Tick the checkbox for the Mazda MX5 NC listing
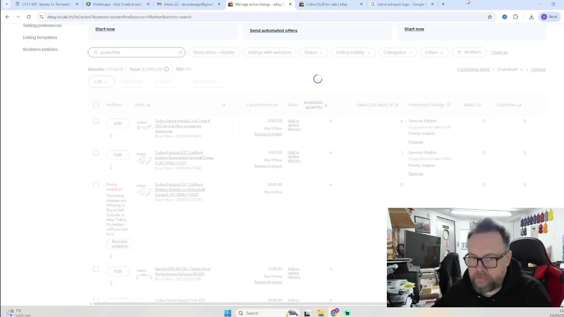 [96, 269]
